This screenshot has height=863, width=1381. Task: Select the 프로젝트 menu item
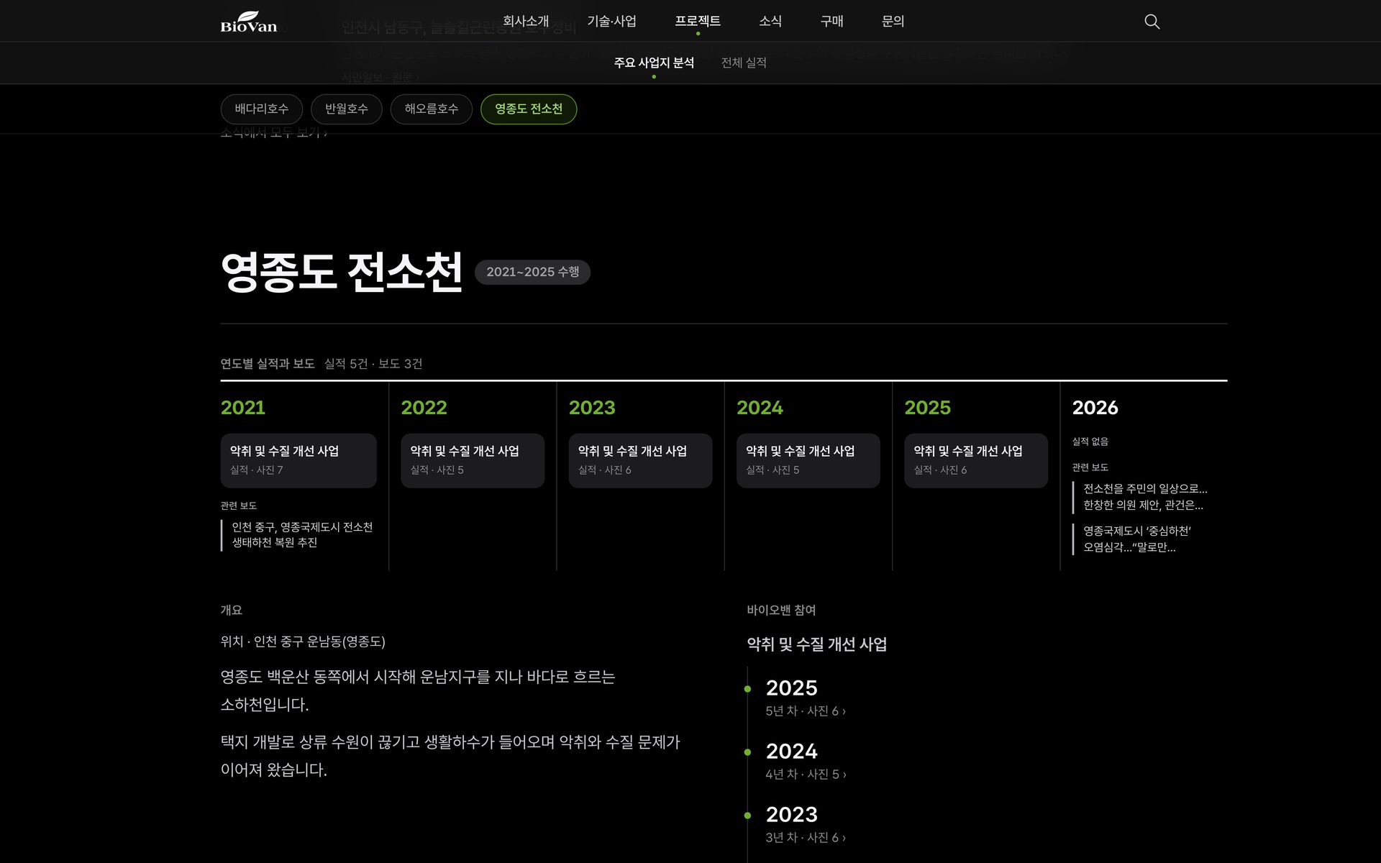(697, 22)
